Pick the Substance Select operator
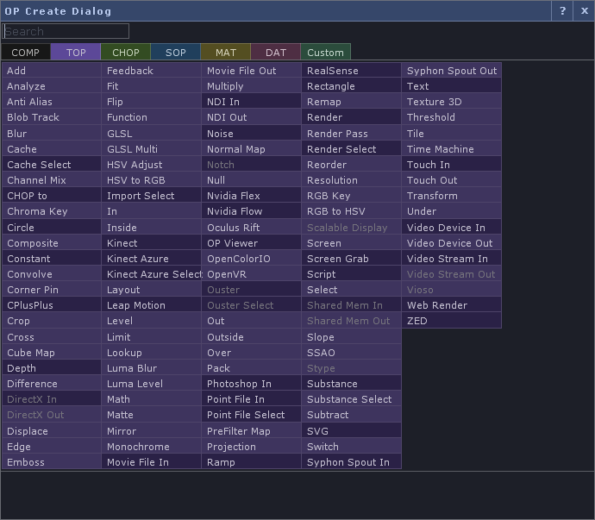This screenshot has height=520, width=595. point(351,399)
